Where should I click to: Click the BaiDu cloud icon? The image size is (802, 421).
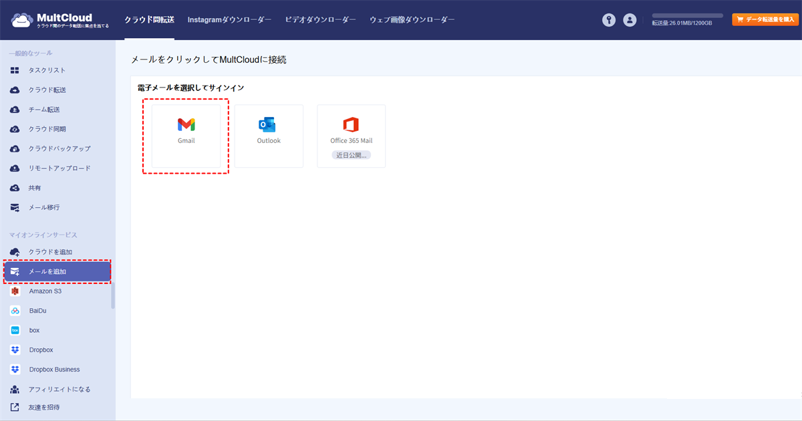tap(15, 311)
